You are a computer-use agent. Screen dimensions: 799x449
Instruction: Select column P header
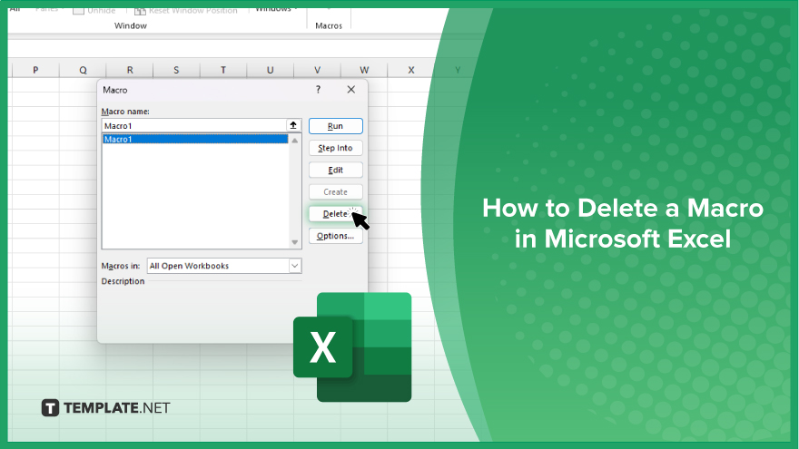[35, 70]
